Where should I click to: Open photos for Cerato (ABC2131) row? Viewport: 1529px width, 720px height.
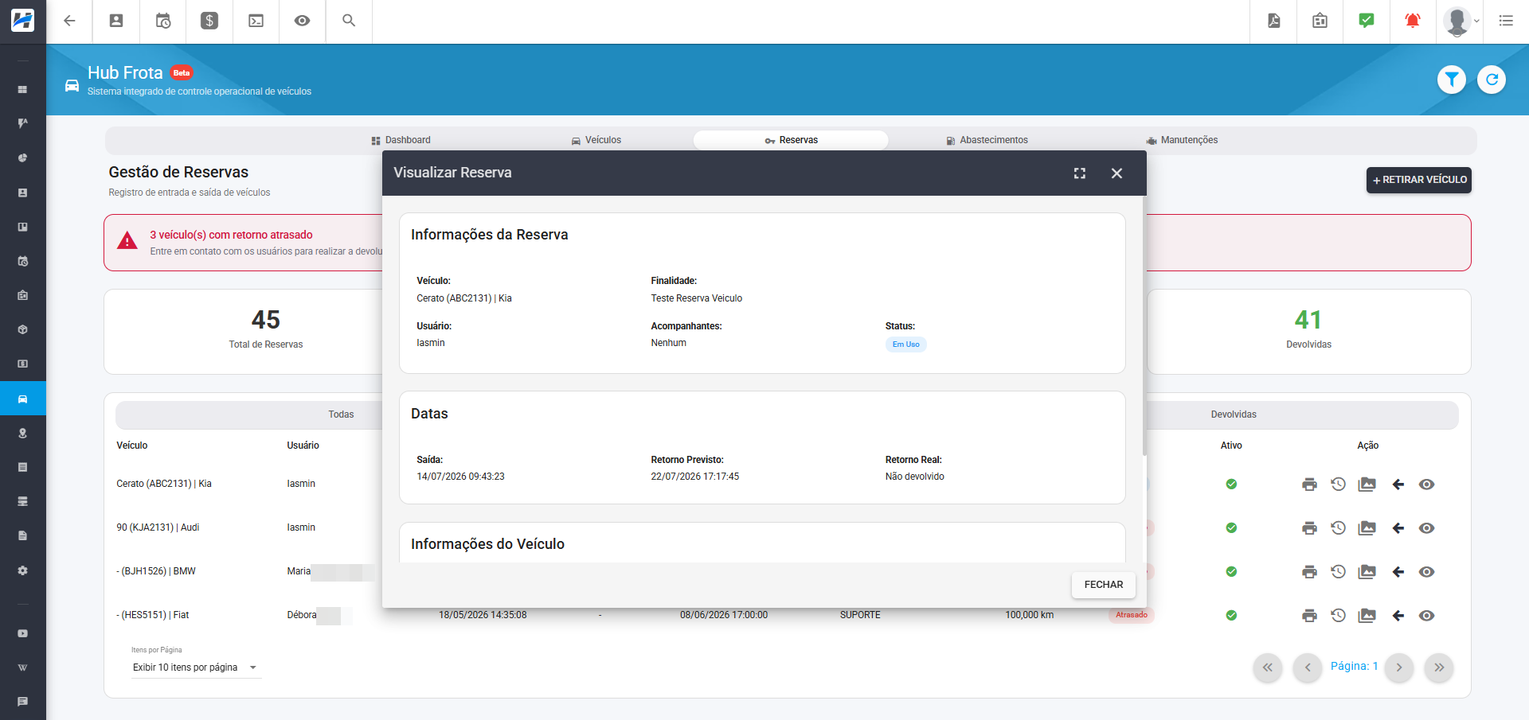pyautogui.click(x=1367, y=485)
